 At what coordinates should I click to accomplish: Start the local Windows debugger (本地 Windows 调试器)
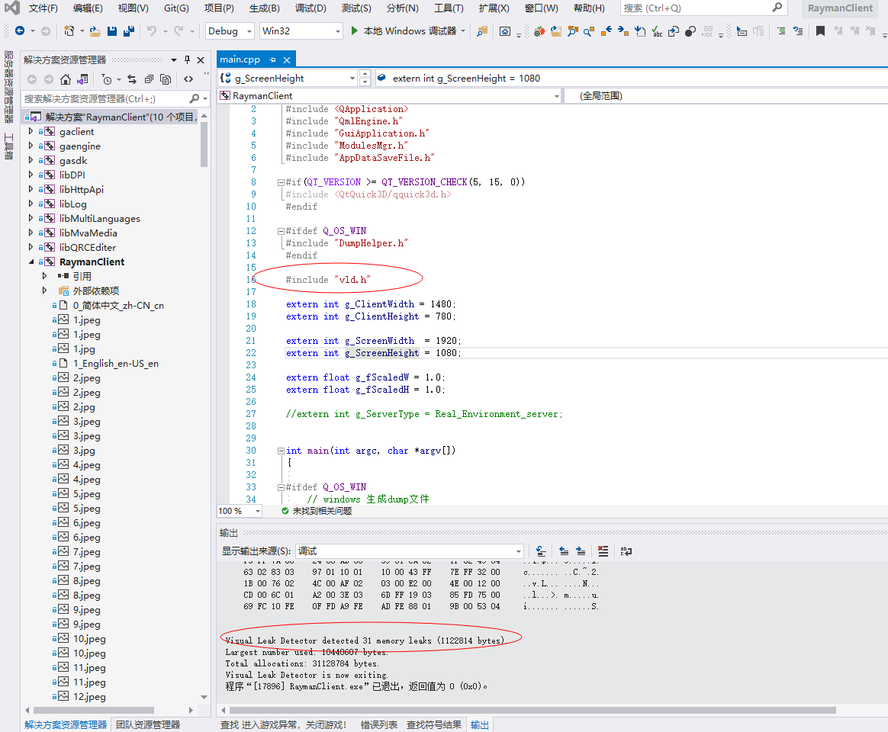click(x=404, y=30)
